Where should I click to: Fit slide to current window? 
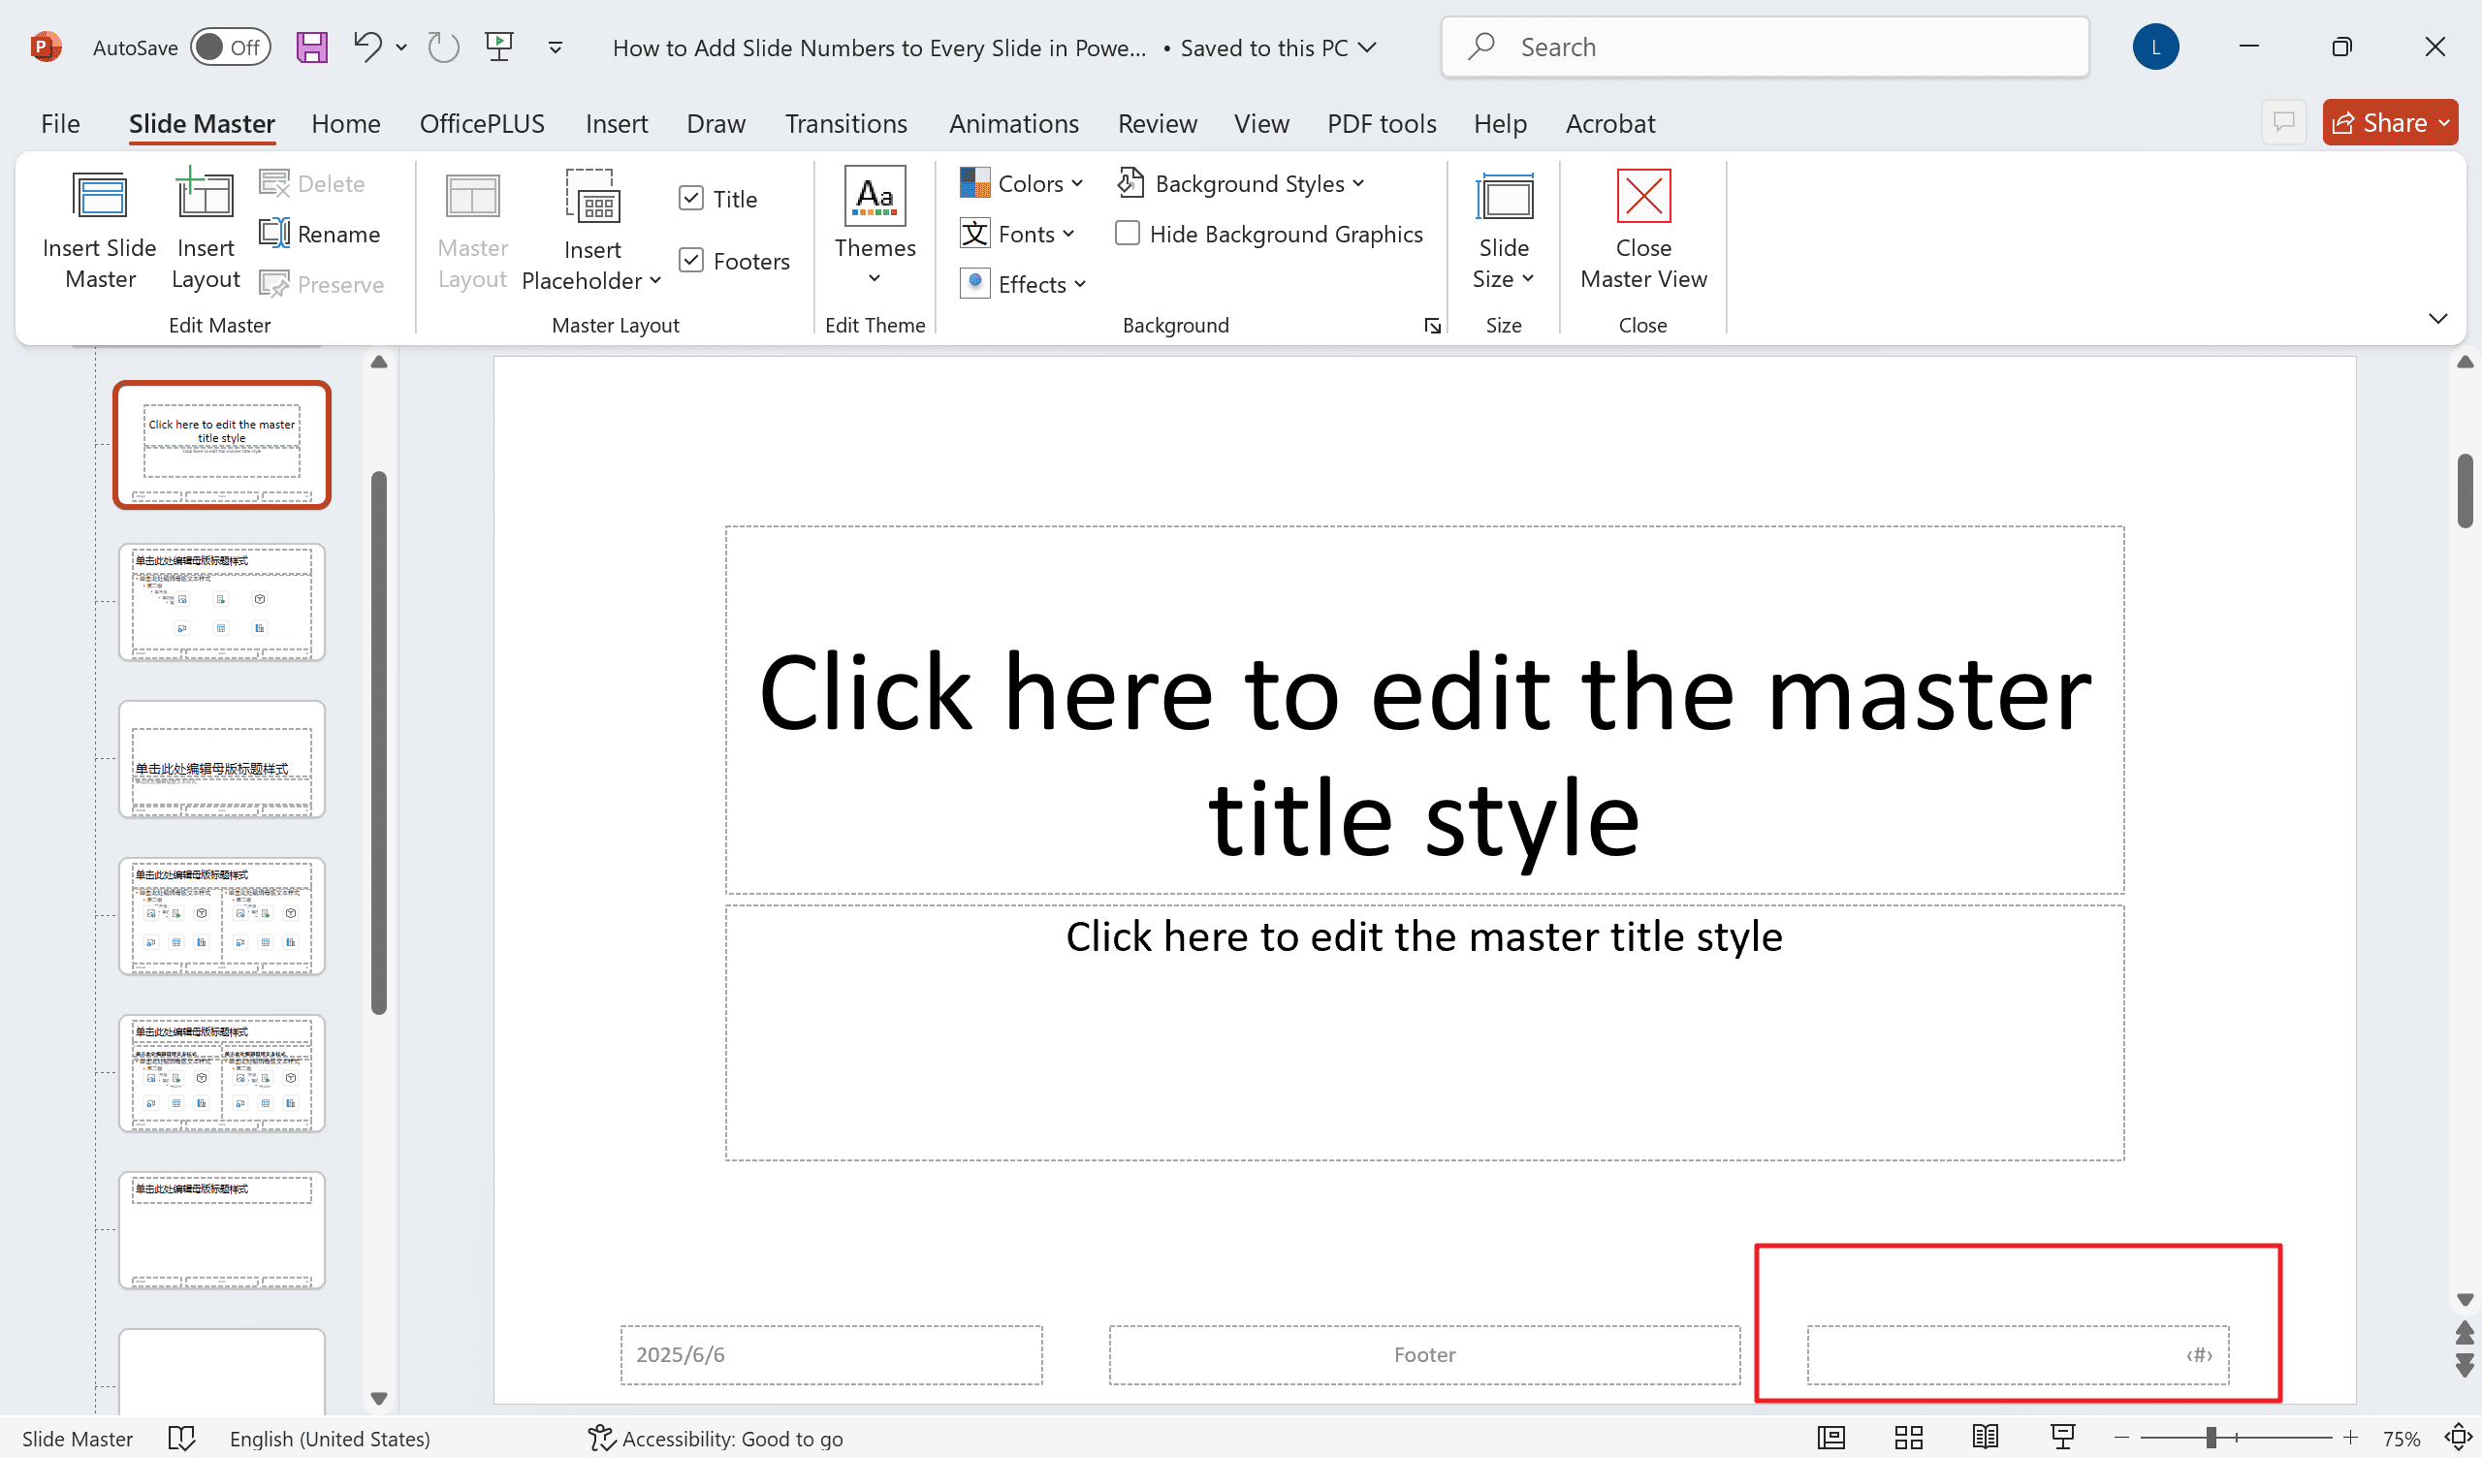[x=2459, y=1439]
